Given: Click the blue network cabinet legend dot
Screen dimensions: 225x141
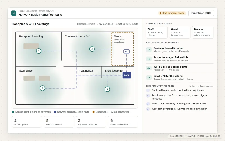Looking at the screenshot, I should click(55, 112).
